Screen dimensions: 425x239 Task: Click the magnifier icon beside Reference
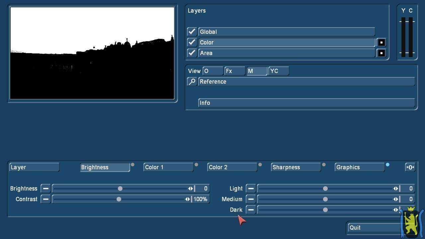click(192, 82)
